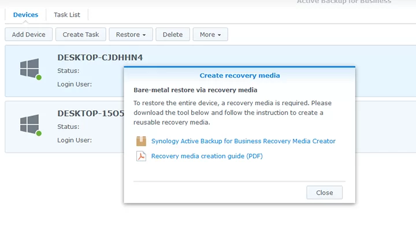Viewport: 416px width, 234px height.
Task: Click the Create Task button
Action: (x=81, y=35)
